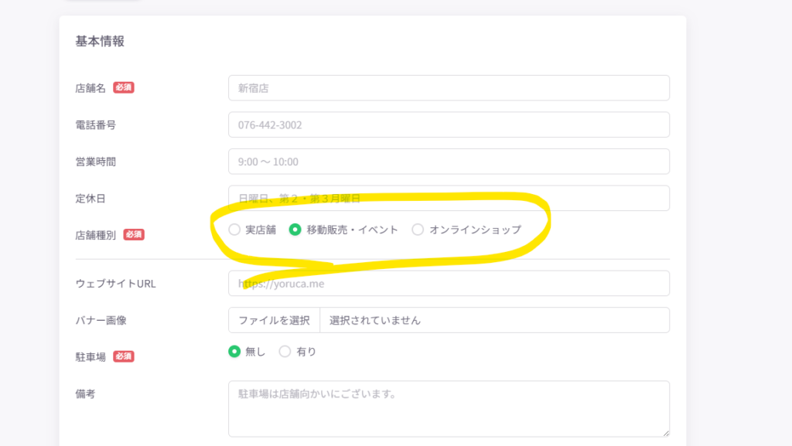Screen dimensions: 792x446
Task: Click the ウェブサイトURL input field
Action: 449,284
